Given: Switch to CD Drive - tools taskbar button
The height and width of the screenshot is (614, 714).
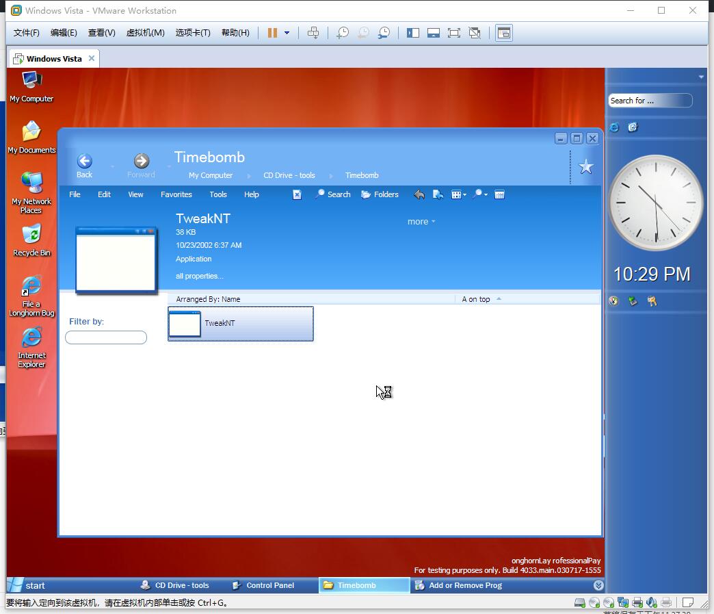Looking at the screenshot, I should [x=175, y=586].
